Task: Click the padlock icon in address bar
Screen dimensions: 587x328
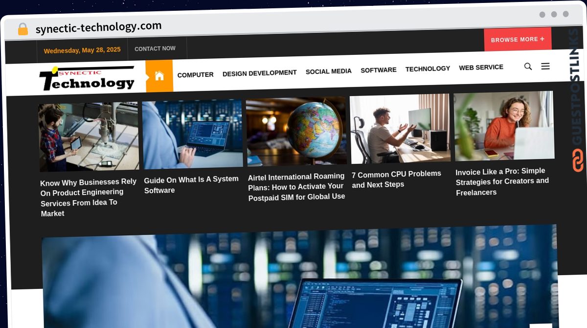Action: (x=23, y=29)
